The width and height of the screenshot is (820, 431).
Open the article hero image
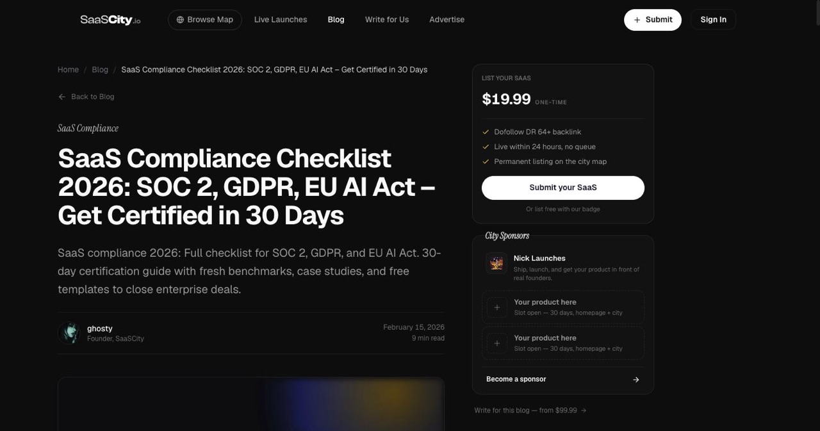pyautogui.click(x=251, y=404)
